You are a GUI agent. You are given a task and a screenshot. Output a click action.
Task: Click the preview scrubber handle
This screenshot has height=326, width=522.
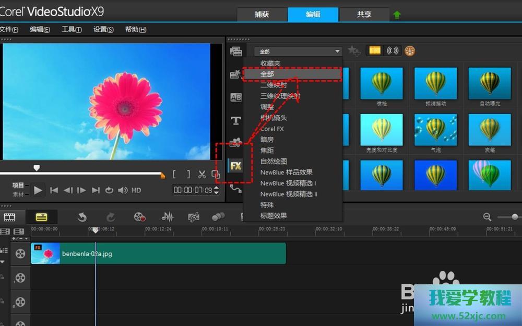click(x=37, y=168)
